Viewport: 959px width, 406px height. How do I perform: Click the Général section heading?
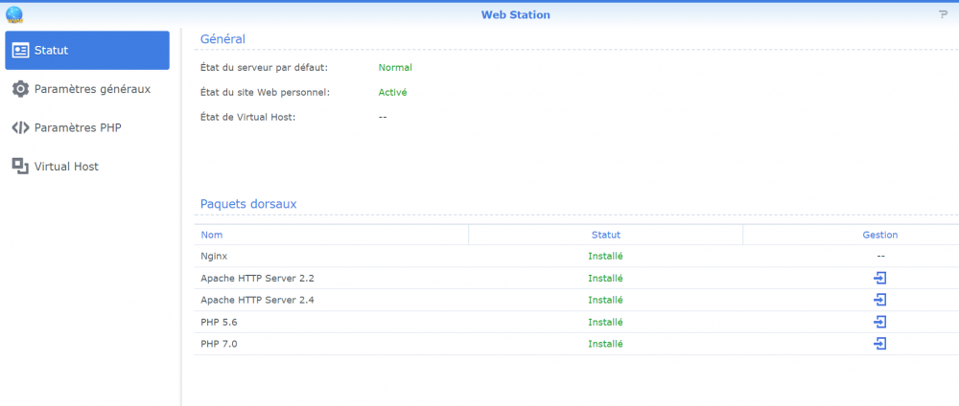(x=222, y=39)
